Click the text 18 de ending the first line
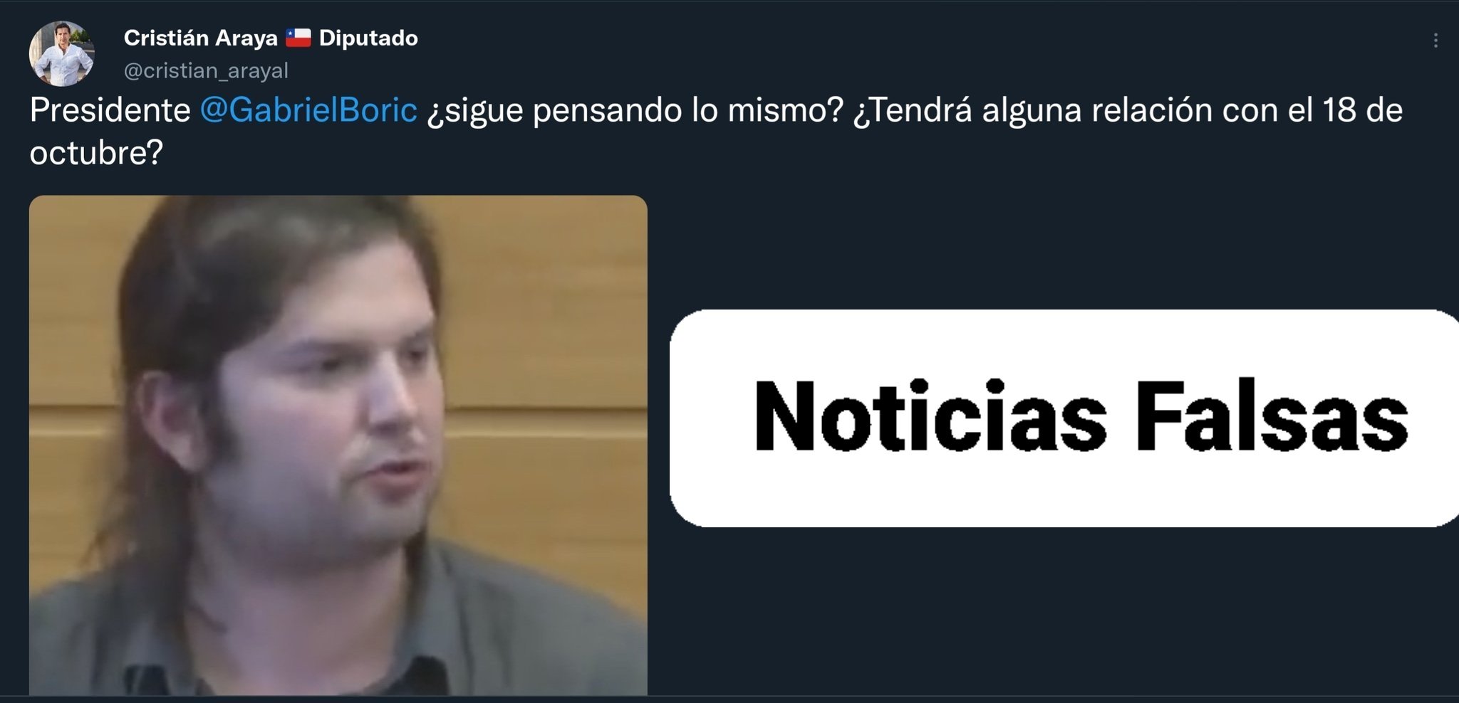 pyautogui.click(x=1363, y=110)
